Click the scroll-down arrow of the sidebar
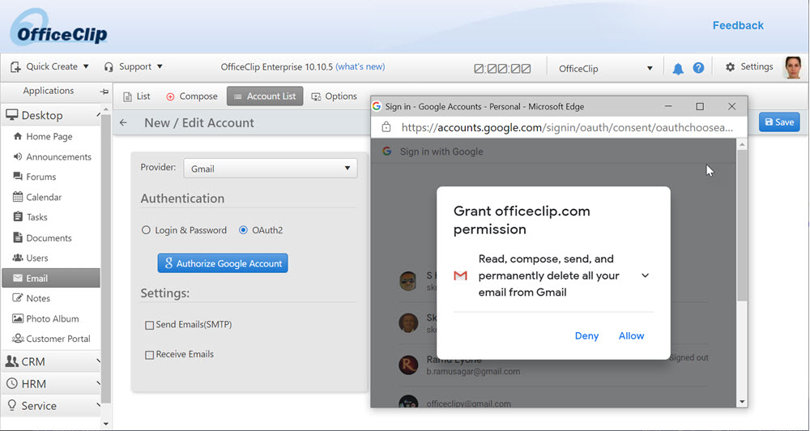This screenshot has height=431, width=810. [x=106, y=424]
